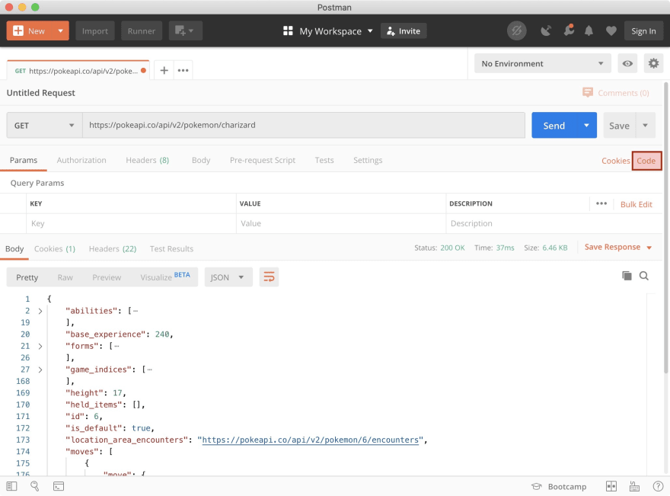Open the request Body tab
Screen dimensions: 670x496
(201, 160)
